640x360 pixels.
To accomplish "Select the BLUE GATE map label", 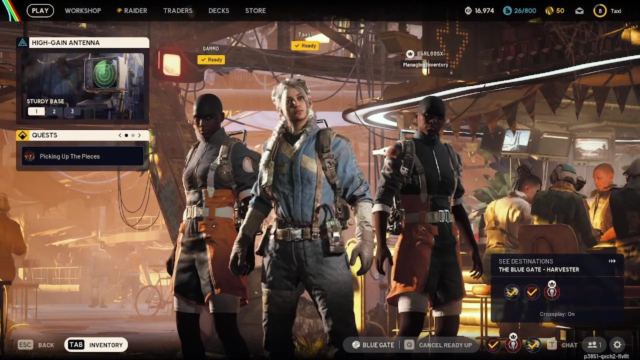I will pyautogui.click(x=378, y=345).
